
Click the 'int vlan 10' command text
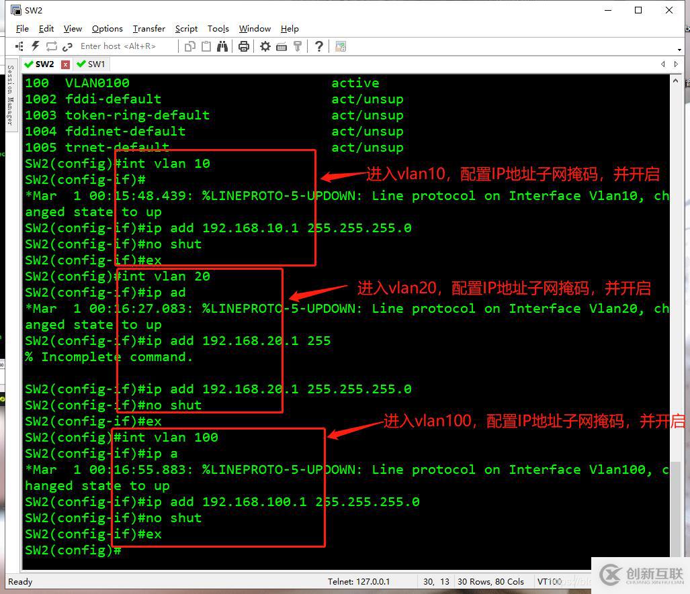[x=166, y=164]
